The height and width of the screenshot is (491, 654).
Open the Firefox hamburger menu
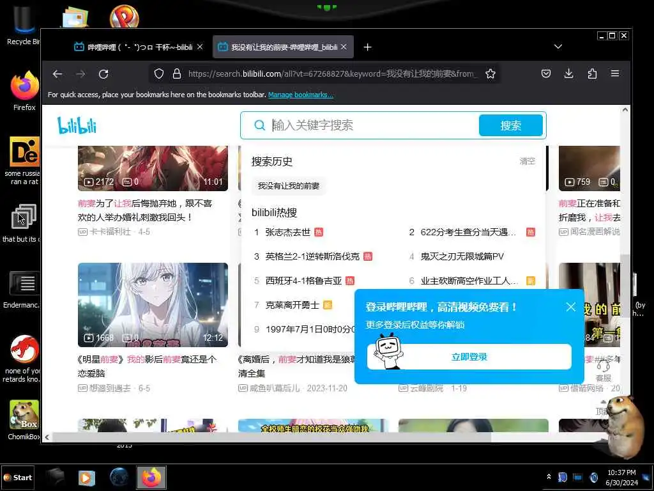tap(615, 74)
